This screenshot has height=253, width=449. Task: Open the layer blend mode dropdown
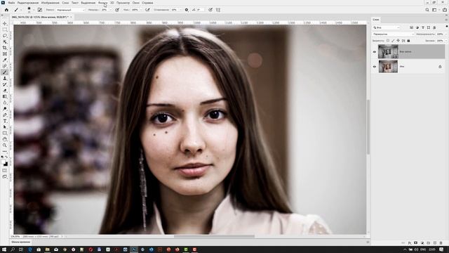click(x=393, y=34)
